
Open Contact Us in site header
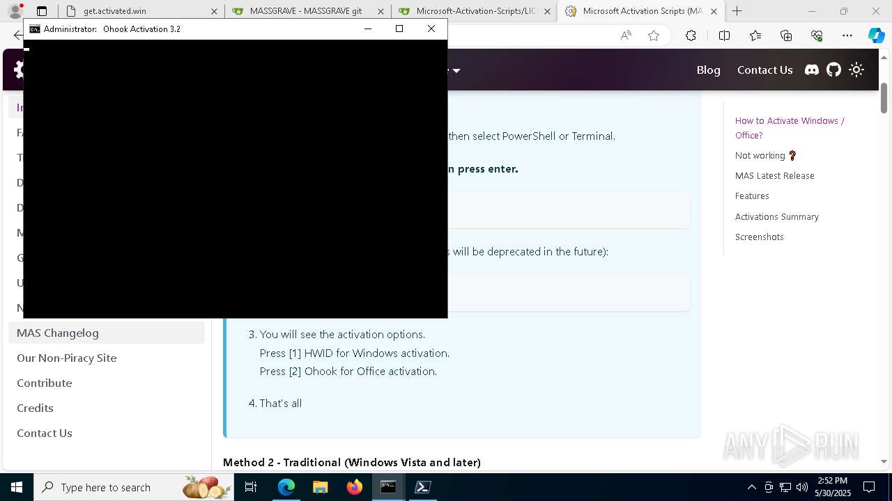[x=764, y=70]
